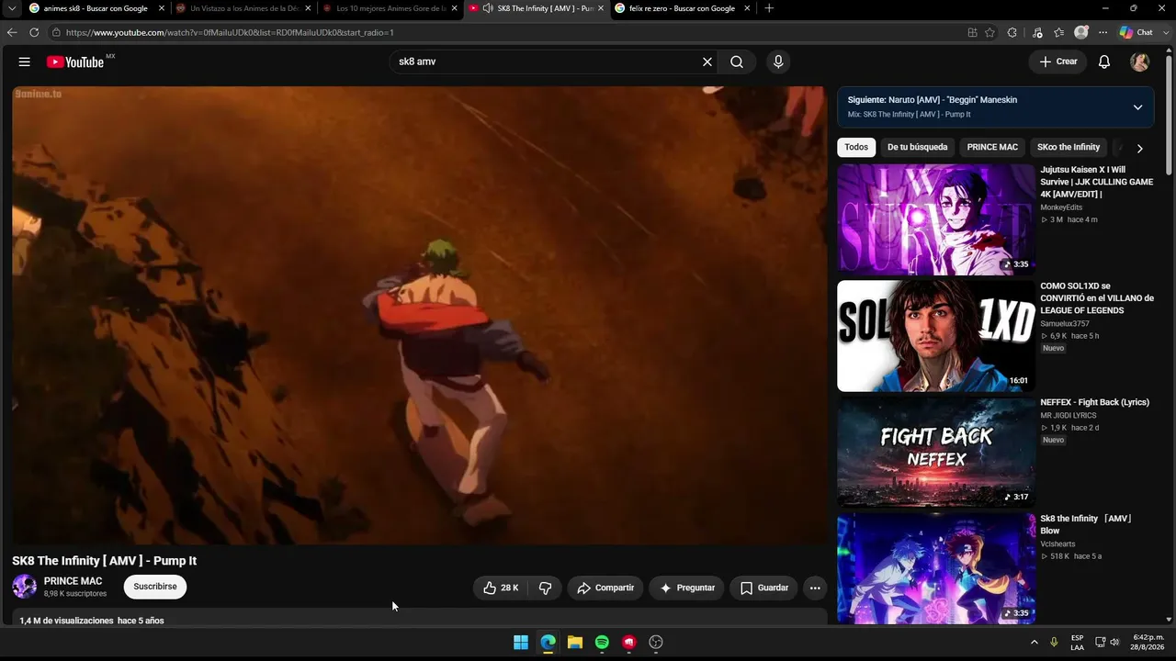Close the 'SK8 The Infinity [AMV]' tab

tap(601, 8)
